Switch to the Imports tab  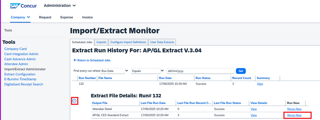click(101, 42)
